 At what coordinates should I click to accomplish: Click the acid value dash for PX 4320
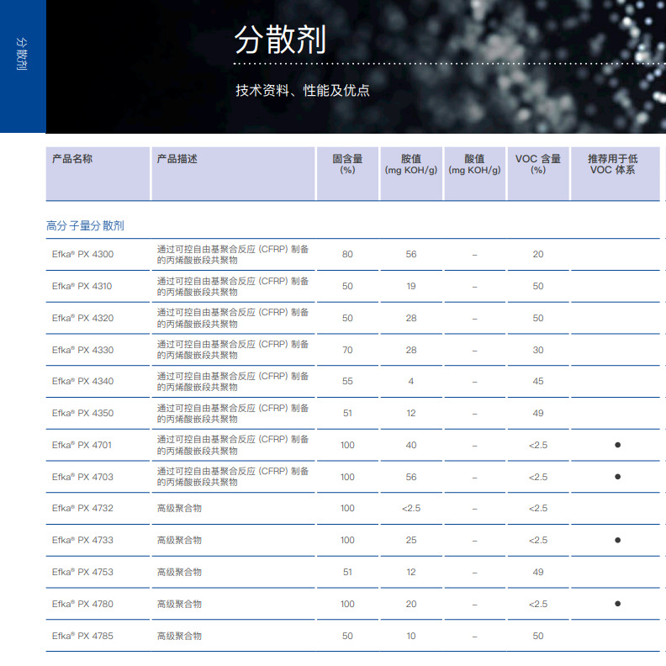474,319
